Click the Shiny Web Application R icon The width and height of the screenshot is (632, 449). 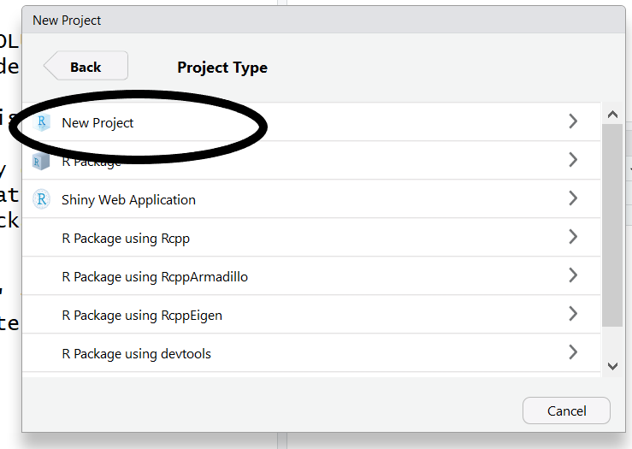pos(42,199)
